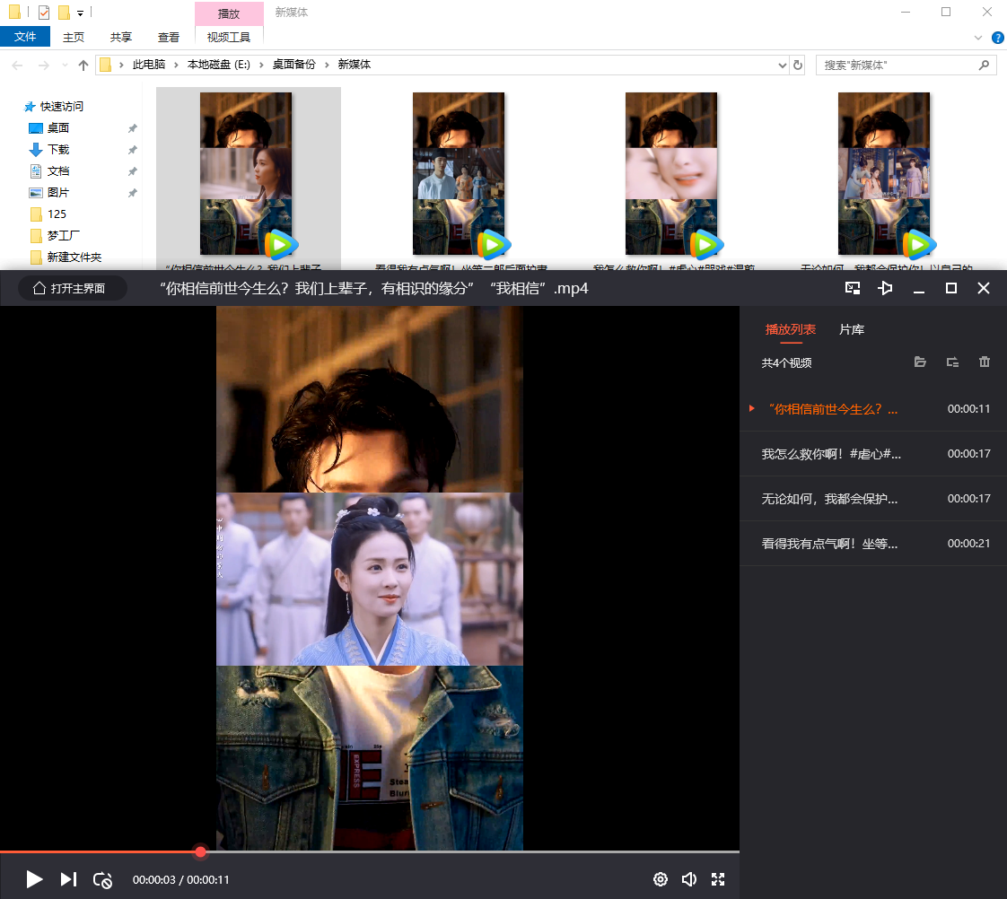Screen dimensions: 1007x899
Task: Skip to the next video
Action: 68,879
